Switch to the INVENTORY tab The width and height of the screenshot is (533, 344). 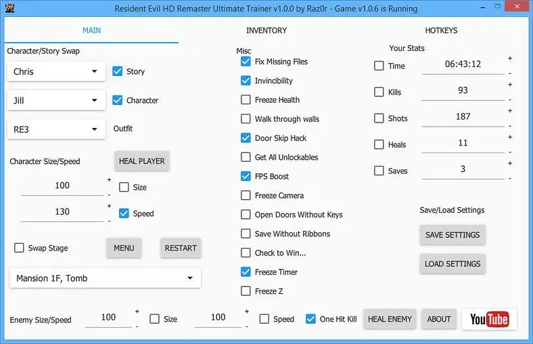coord(266,30)
